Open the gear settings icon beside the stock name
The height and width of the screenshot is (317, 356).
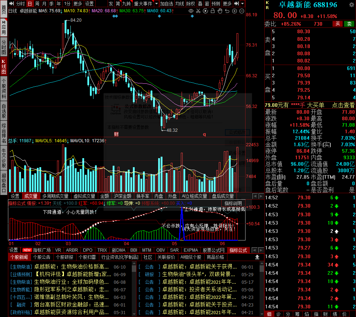(351, 5)
